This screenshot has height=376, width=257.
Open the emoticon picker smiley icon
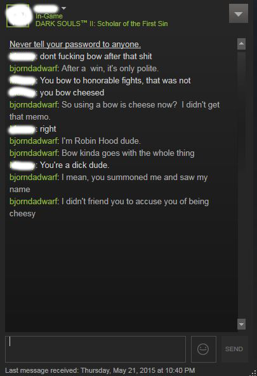(203, 349)
